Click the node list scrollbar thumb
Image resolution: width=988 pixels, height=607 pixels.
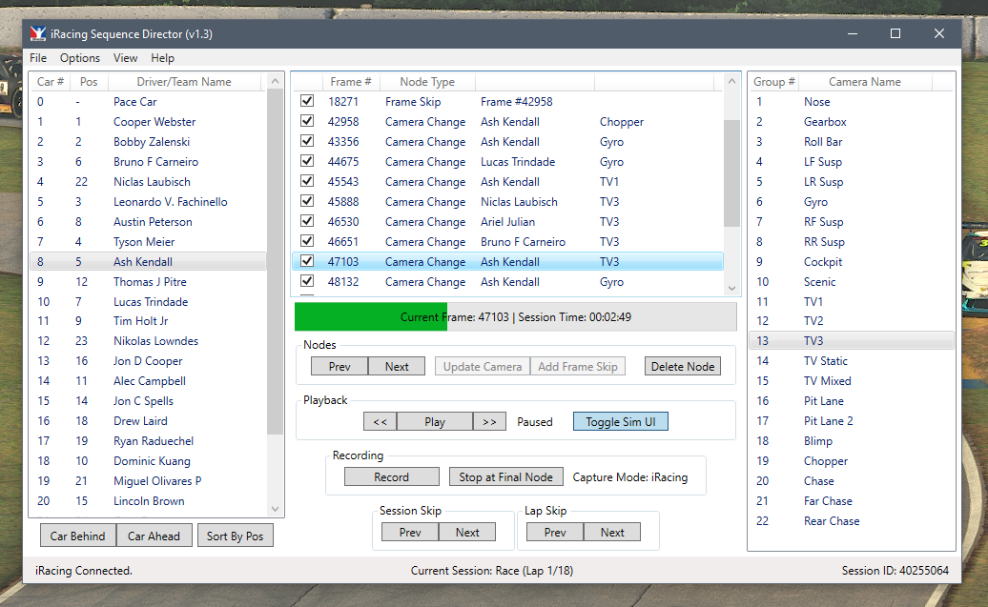tap(731, 173)
